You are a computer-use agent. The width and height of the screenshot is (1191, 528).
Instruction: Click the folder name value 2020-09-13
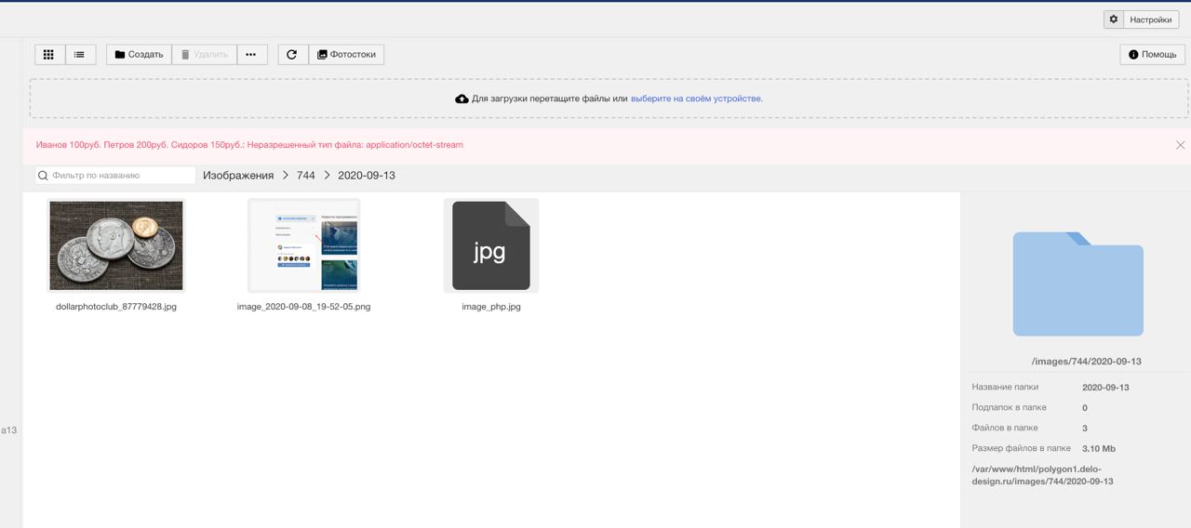[1105, 388]
